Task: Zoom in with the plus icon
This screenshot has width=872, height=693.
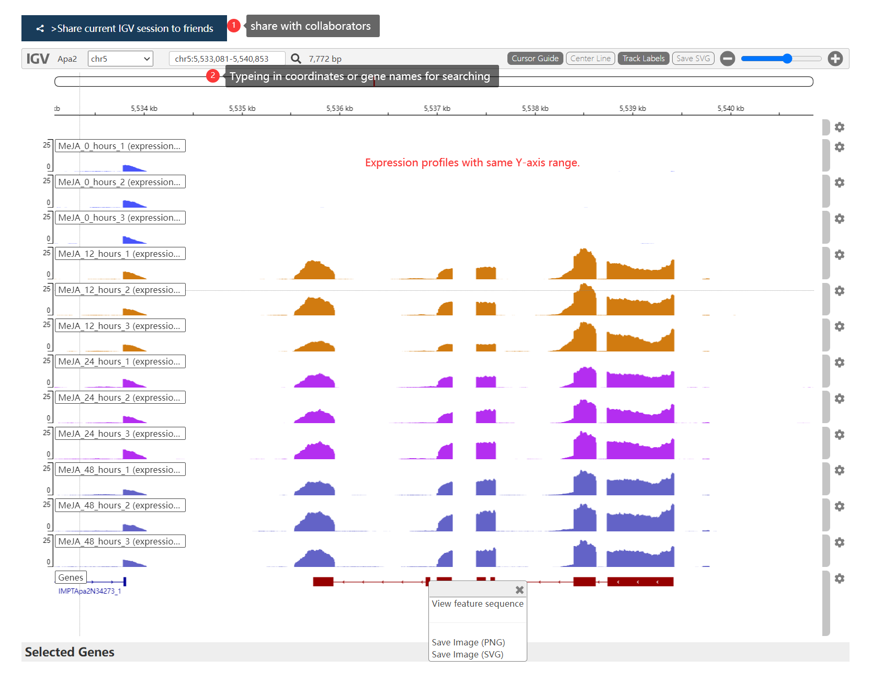Action: pos(835,59)
